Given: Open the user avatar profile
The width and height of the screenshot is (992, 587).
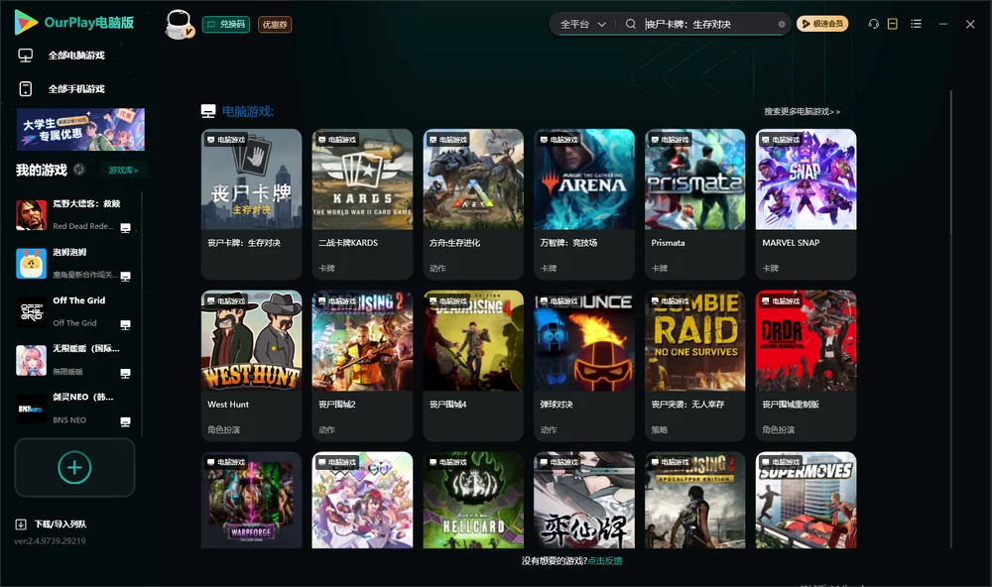Looking at the screenshot, I should click(x=179, y=24).
